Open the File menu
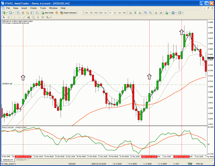The height and width of the screenshot is (166, 215). click(8, 8)
